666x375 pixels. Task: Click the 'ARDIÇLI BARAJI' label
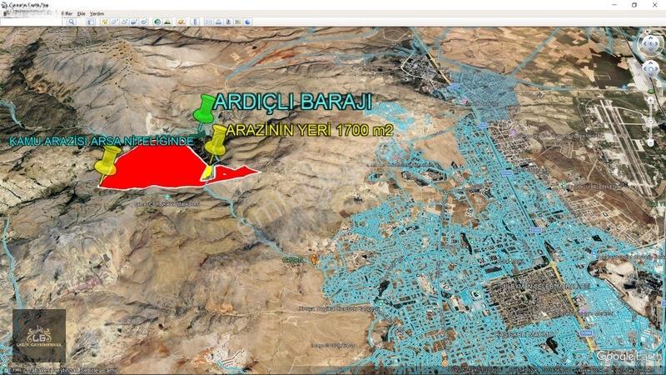point(293,102)
